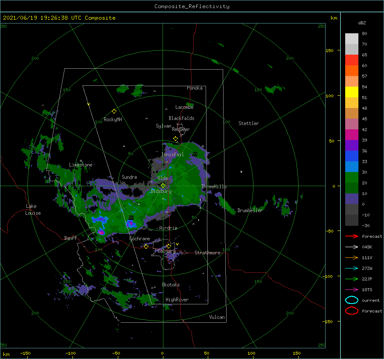This screenshot has width=384, height=359.
Task: Click the Blackfalds label
Action: click(x=181, y=118)
